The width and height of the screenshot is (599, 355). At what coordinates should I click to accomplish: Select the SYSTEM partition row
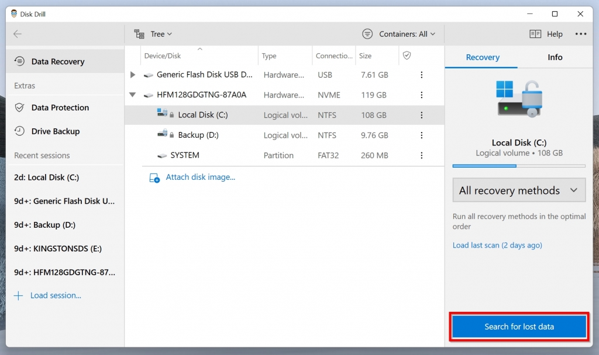tap(284, 155)
